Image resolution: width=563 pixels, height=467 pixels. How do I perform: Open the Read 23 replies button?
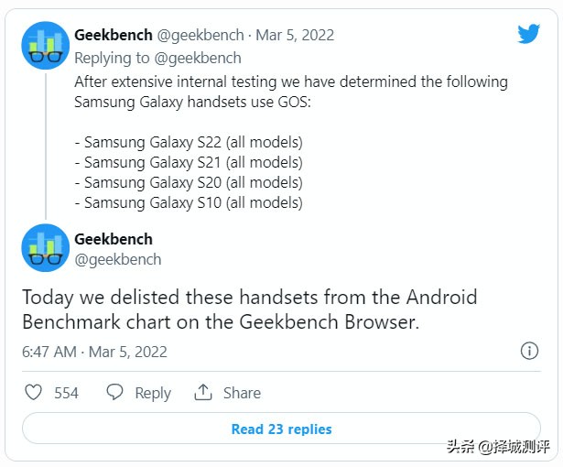coord(281,429)
